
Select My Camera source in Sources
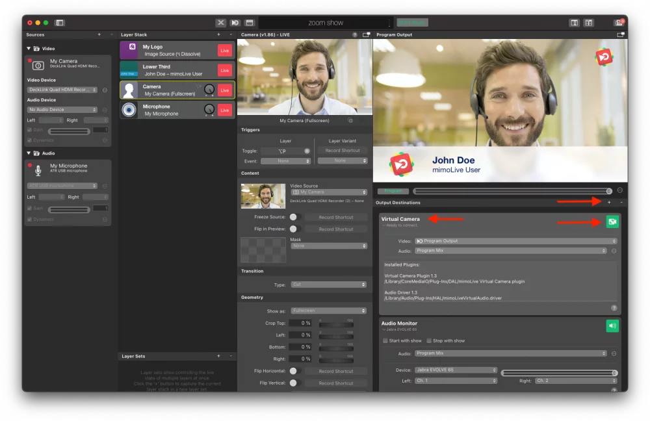pos(68,64)
